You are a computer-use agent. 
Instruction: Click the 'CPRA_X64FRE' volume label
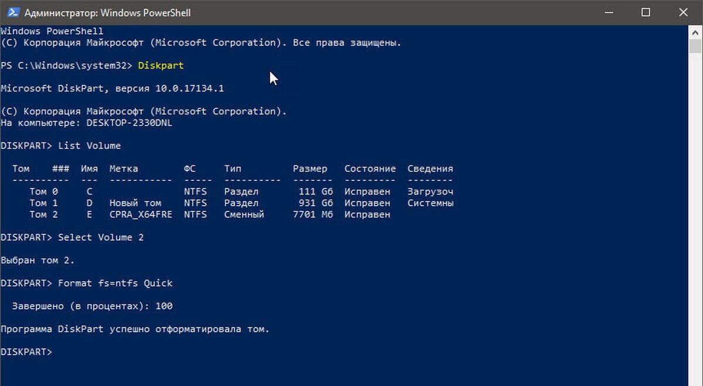pyautogui.click(x=141, y=214)
